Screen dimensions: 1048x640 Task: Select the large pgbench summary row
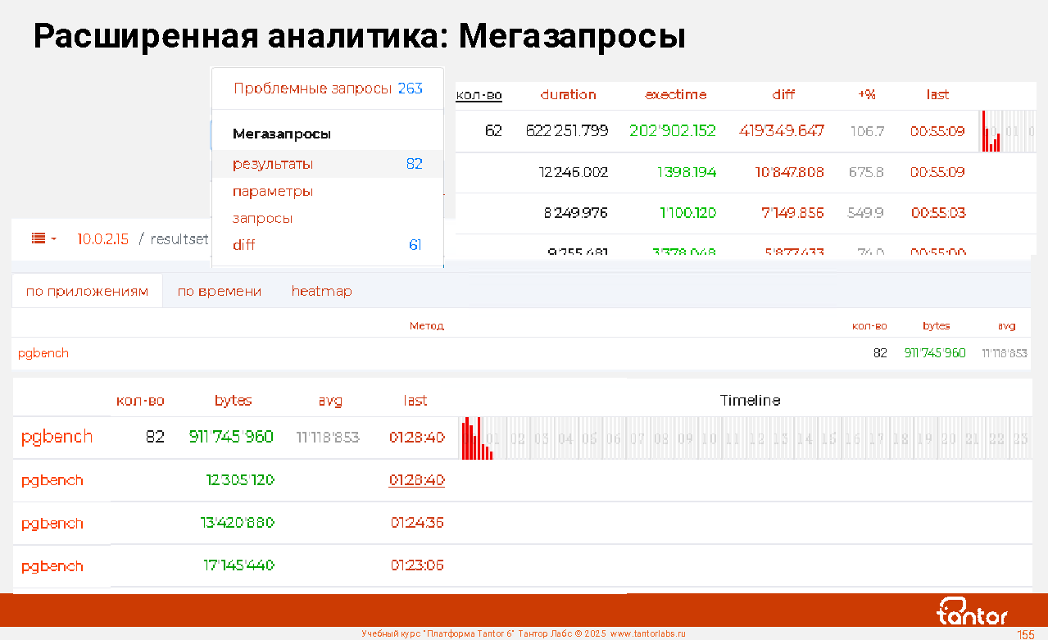[57, 438]
